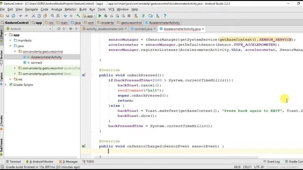Undo the last edit via toolbar
This screenshot has height=170, width=303.
[20, 16]
